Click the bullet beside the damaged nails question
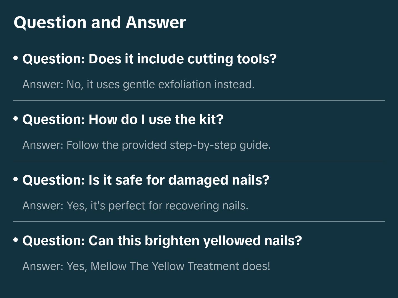The width and height of the screenshot is (398, 298). coord(16,179)
